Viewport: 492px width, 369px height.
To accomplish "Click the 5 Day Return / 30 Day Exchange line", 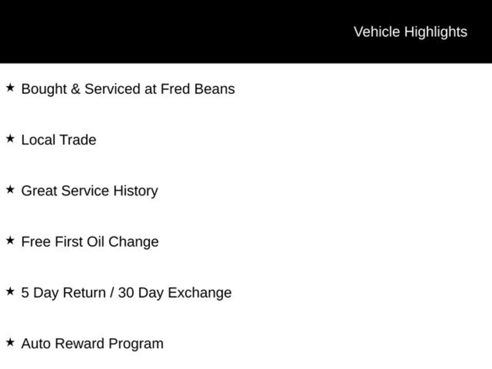I will coord(126,293).
